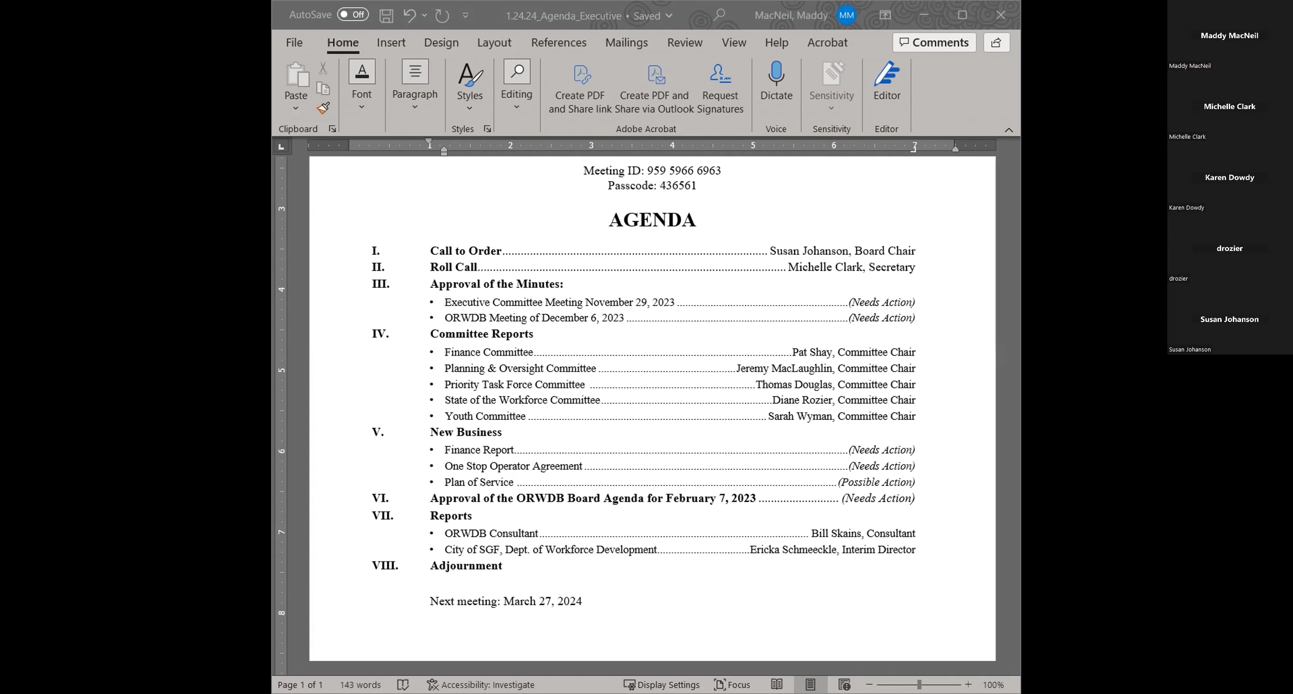Open the Styles dialog launcher
Viewport: 1293px width, 694px height.
click(x=486, y=129)
